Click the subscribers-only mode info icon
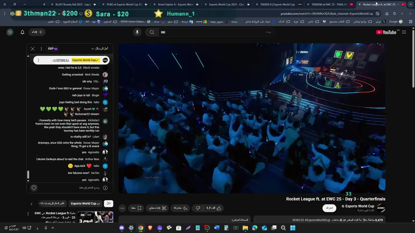The image size is (415, 233). [105, 188]
